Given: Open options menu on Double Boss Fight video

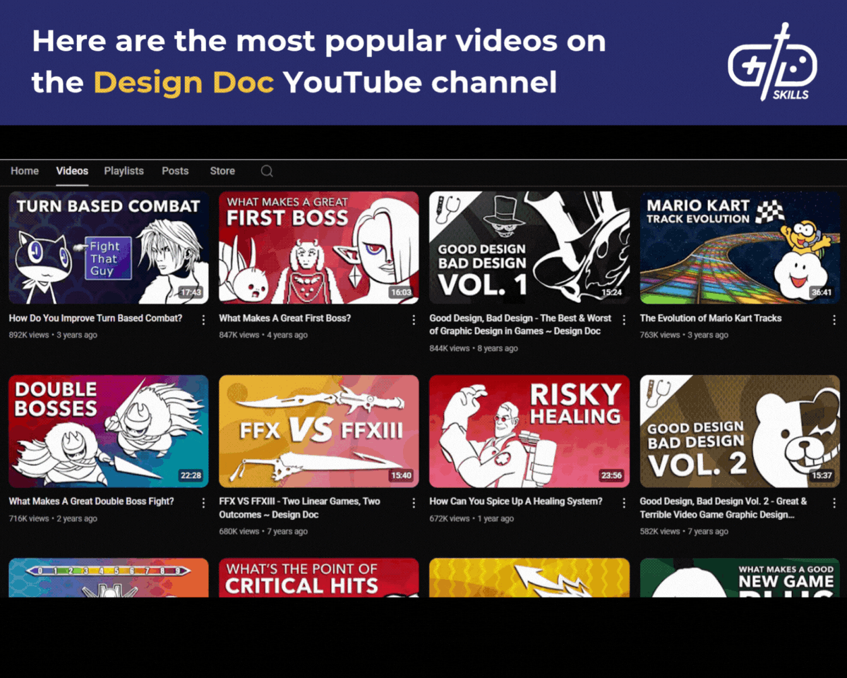Looking at the screenshot, I should 203,503.
